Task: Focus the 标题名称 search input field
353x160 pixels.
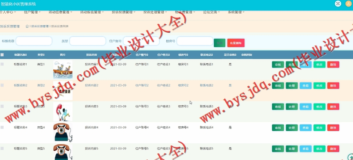Action: pos(34,41)
